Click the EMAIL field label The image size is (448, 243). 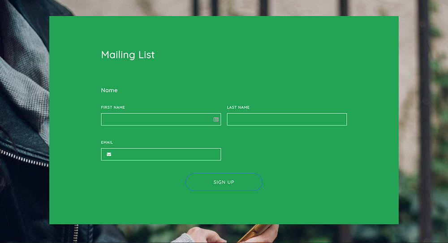point(107,143)
